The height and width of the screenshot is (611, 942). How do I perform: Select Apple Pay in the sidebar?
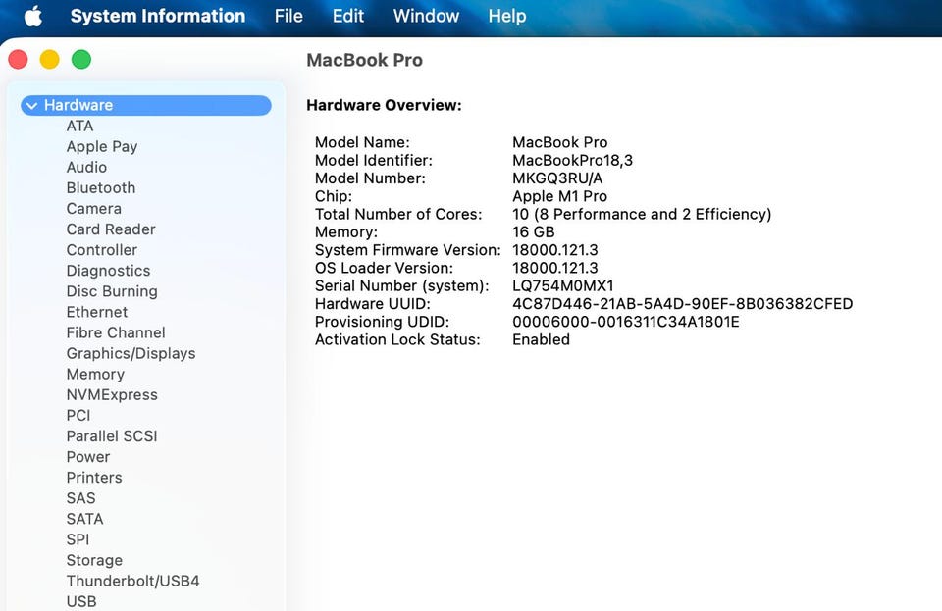coord(101,146)
